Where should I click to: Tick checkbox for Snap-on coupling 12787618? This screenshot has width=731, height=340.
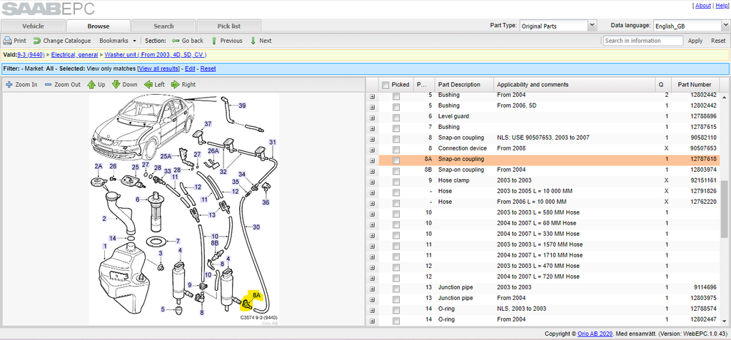click(x=395, y=160)
